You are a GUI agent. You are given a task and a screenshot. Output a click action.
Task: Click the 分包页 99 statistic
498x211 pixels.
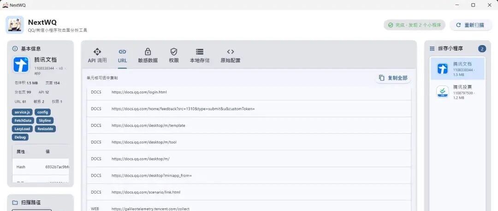pos(23,92)
